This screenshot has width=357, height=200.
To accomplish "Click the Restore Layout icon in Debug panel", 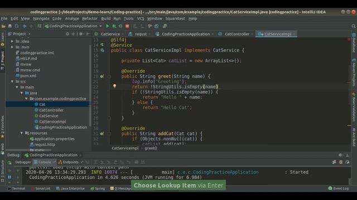I will coord(334,162).
